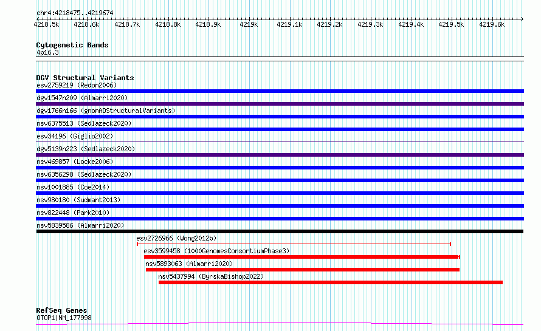Image resolution: width=541 pixels, height=331 pixels.
Task: Click the 4219.2k ruler tick label
Action: click(330, 24)
